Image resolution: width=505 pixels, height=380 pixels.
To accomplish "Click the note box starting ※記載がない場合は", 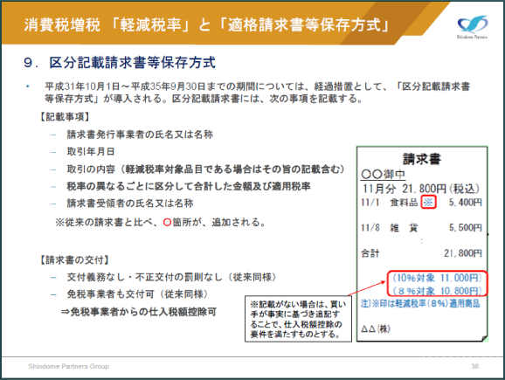I will click(298, 319).
